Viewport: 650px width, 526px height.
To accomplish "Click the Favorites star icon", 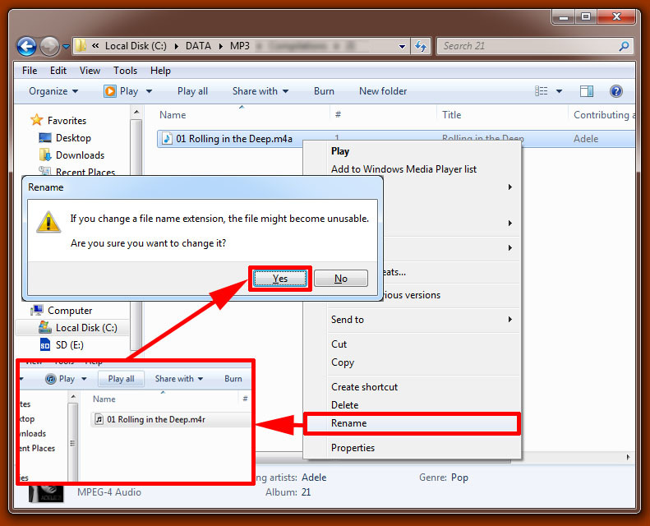I will tap(37, 120).
